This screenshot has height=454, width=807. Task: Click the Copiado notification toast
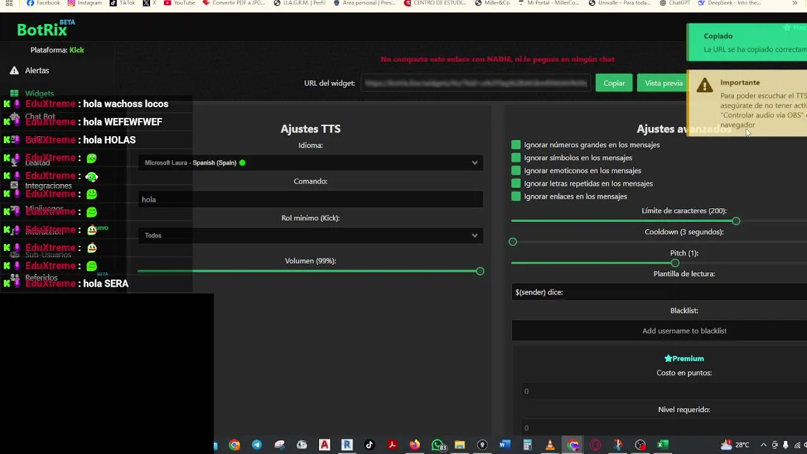click(747, 42)
